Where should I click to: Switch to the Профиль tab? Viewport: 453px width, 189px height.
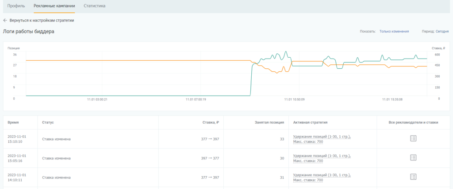15,6
